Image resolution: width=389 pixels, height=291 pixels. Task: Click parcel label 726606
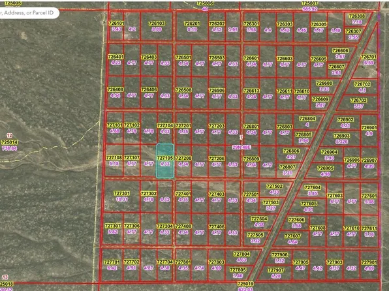(340, 51)
